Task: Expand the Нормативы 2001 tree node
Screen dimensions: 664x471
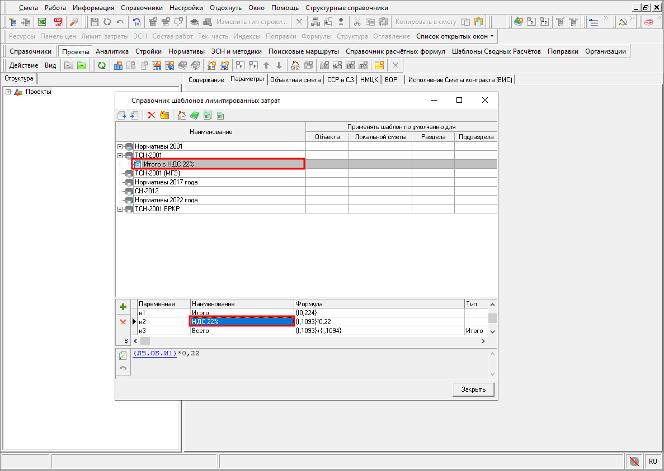Action: point(120,146)
